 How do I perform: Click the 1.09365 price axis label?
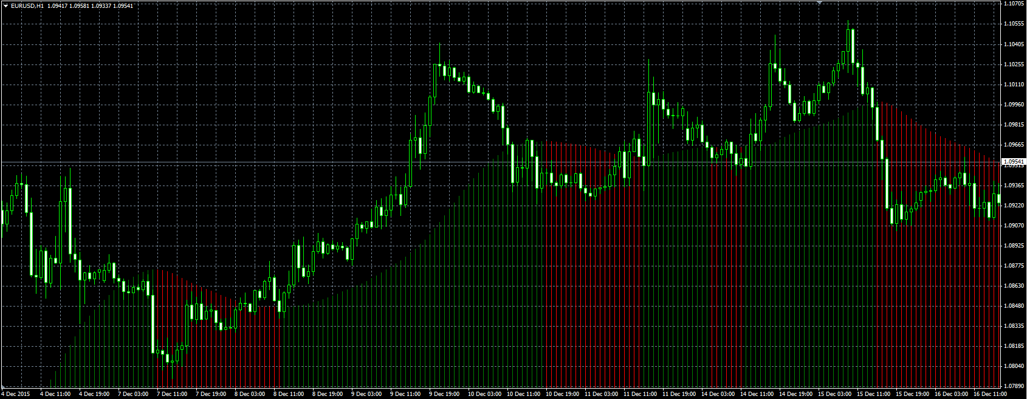[1013, 185]
